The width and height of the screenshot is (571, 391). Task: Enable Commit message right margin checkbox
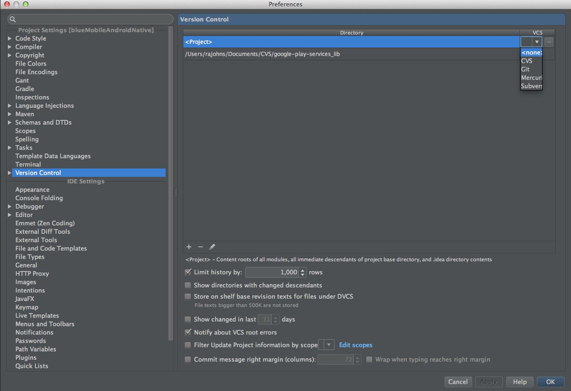pos(188,360)
